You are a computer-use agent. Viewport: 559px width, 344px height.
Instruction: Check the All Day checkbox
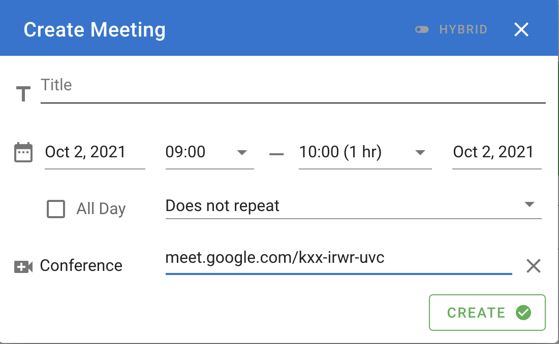(x=56, y=209)
